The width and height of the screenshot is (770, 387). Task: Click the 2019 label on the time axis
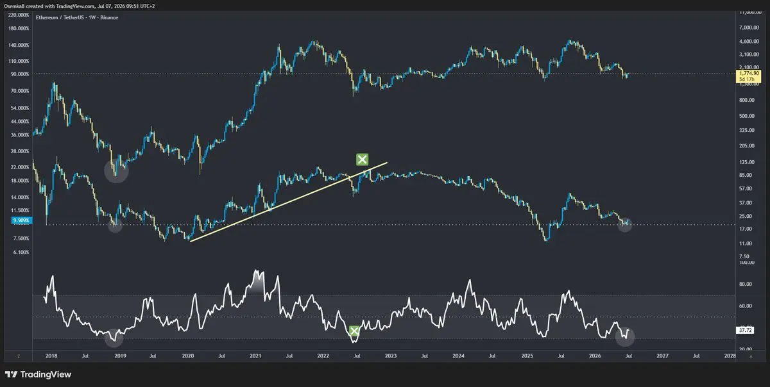point(119,356)
